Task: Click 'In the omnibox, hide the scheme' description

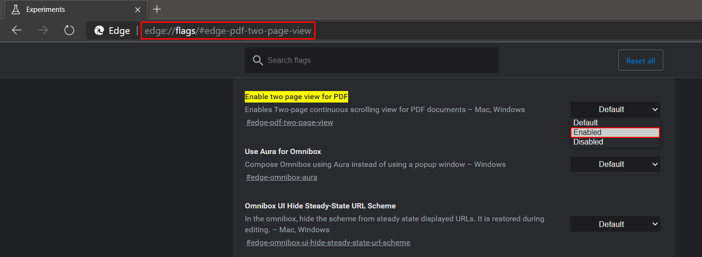Action: [x=395, y=224]
